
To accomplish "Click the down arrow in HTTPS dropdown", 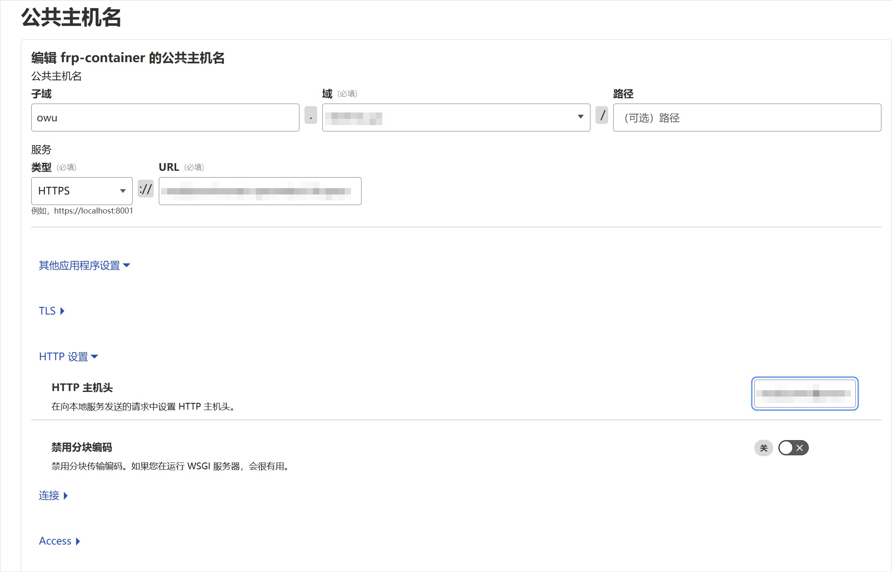I will click(x=123, y=191).
